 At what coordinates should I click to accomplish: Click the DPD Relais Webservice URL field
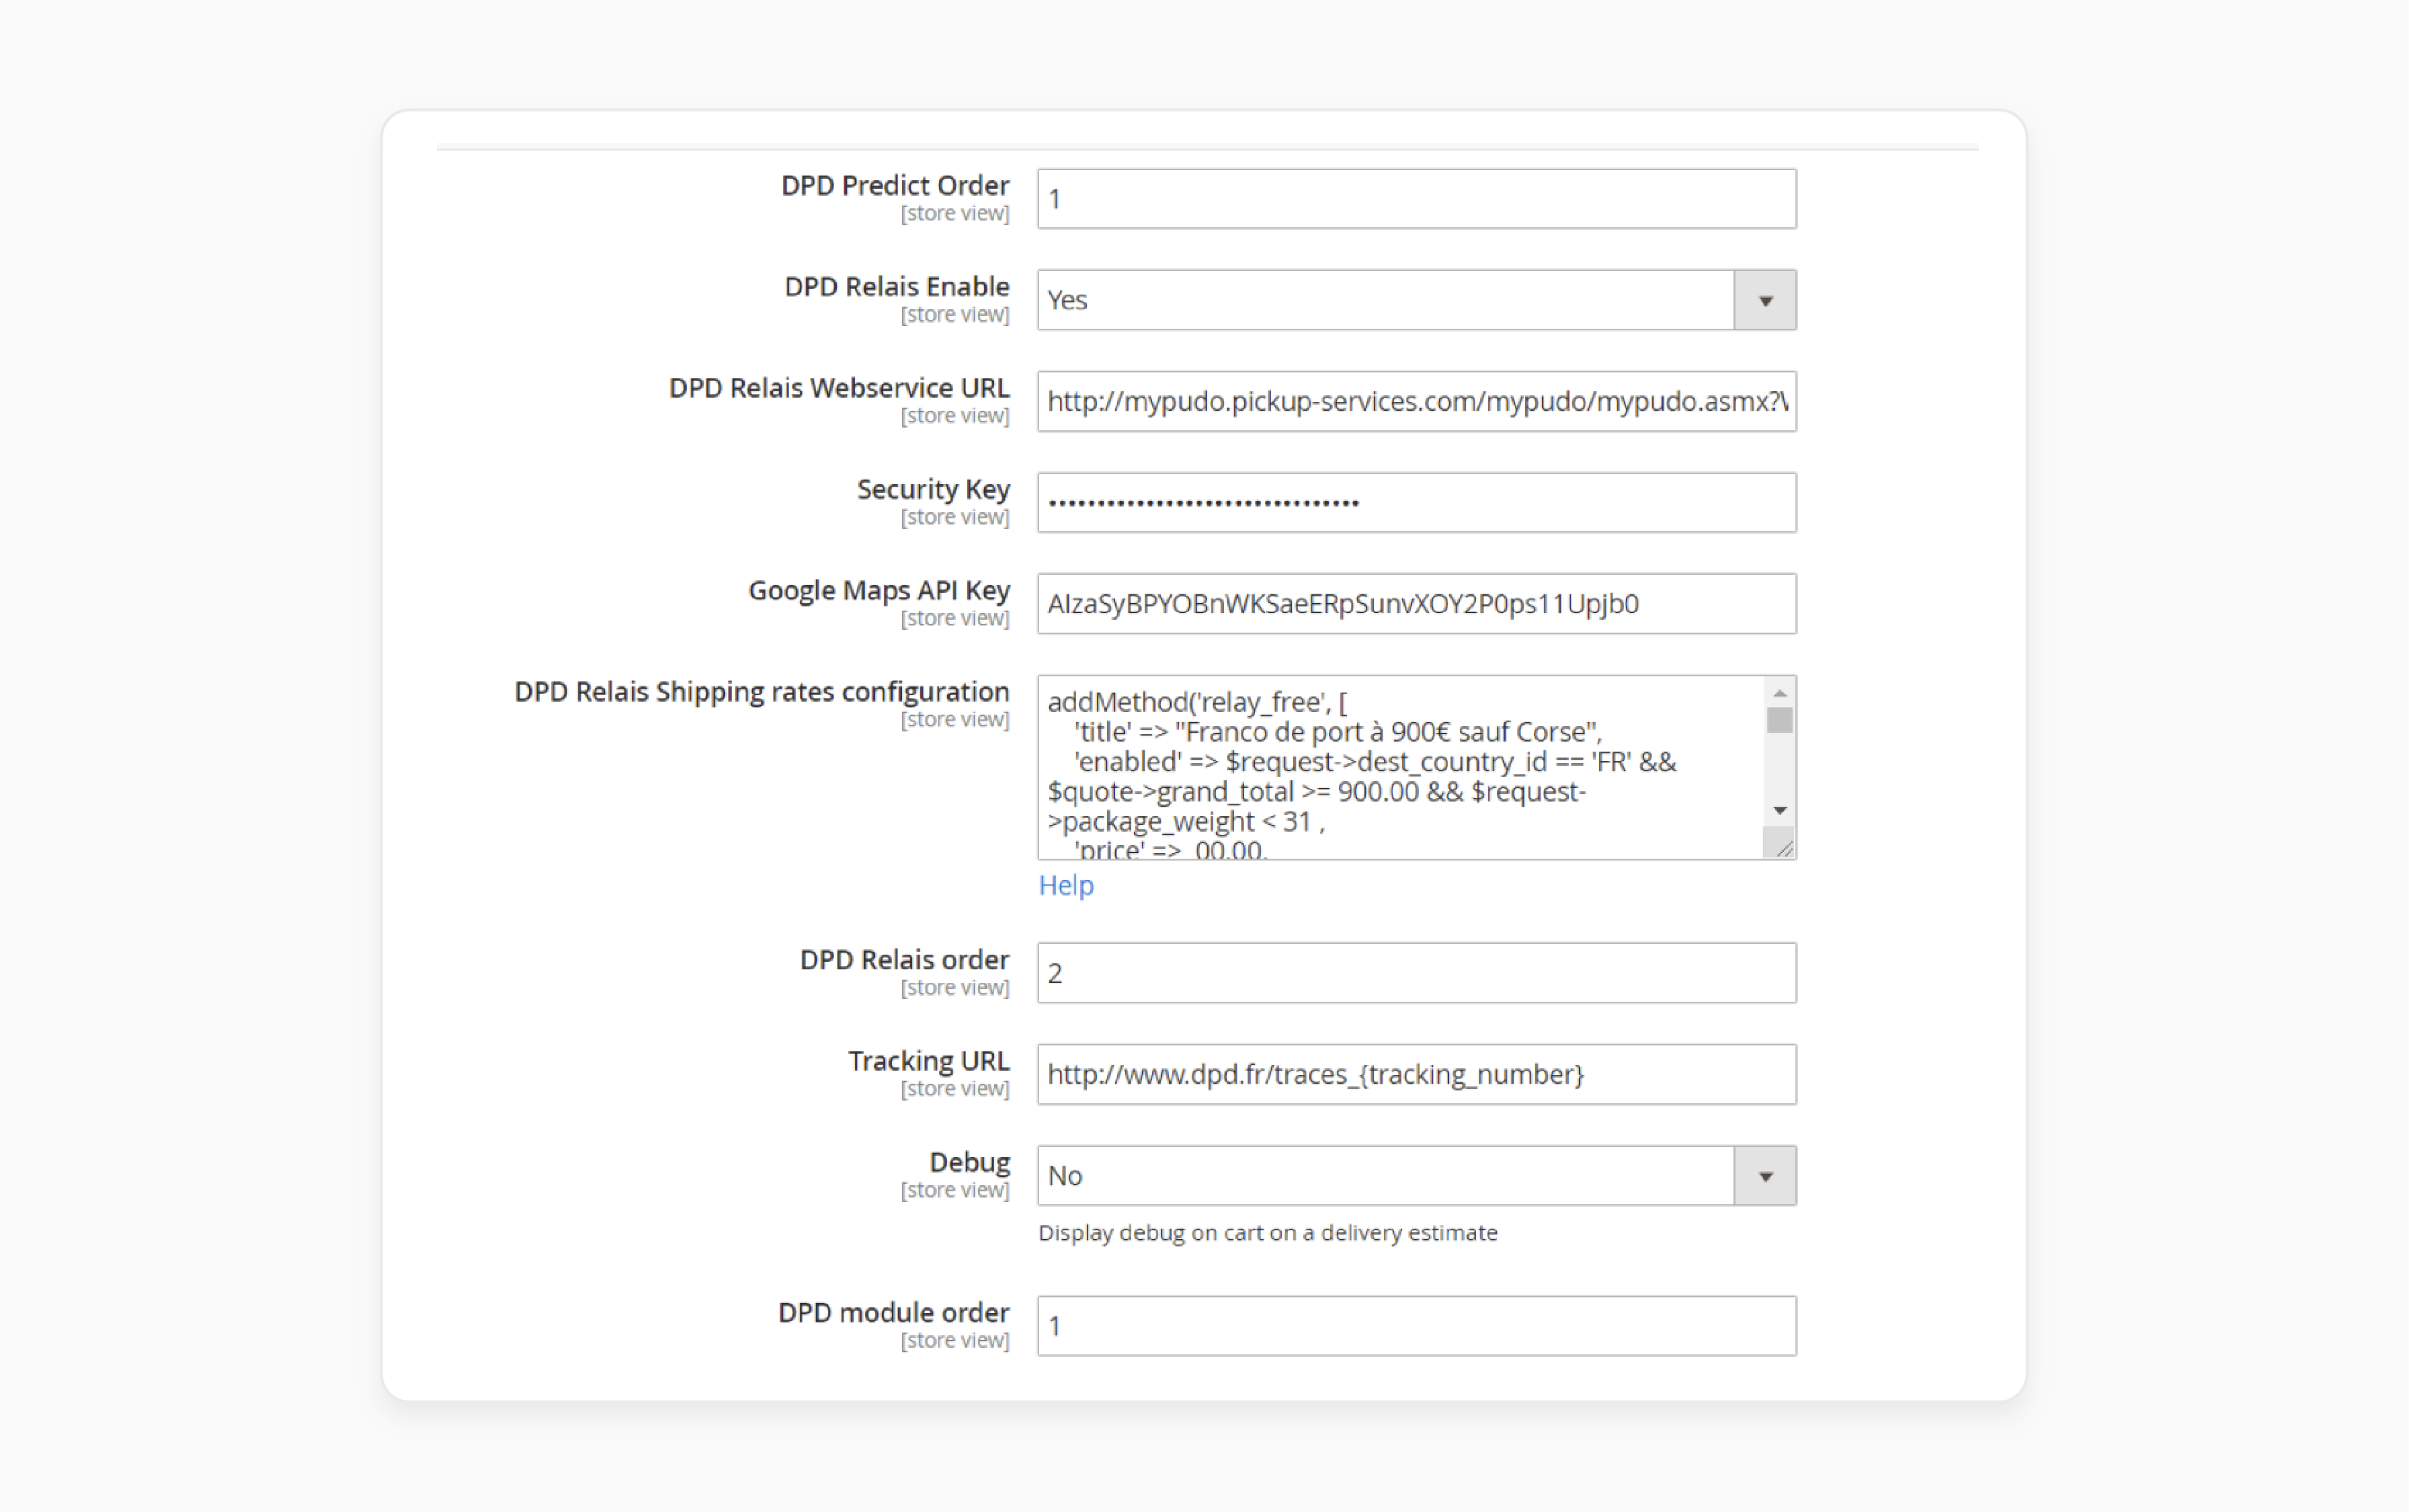[x=1416, y=401]
